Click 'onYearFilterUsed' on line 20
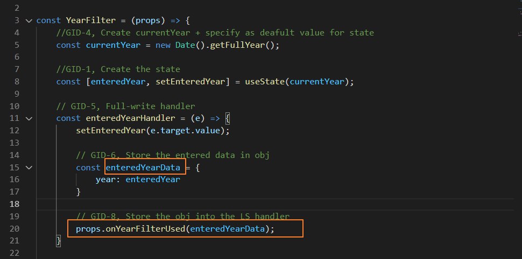The height and width of the screenshot is (259, 522). (x=145, y=228)
